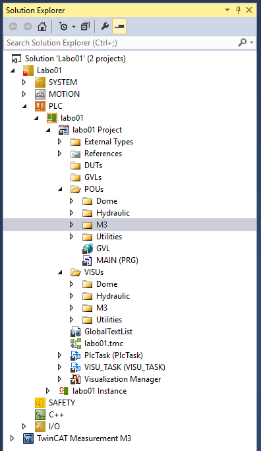Toggle Preview Selected Items button
Image resolution: width=261 pixels, height=451 pixels.
[x=119, y=27]
